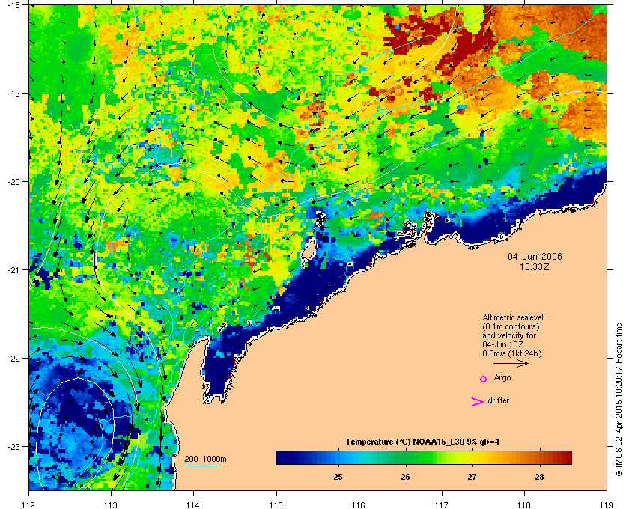Click the longitude axis label 118
Image resolution: width=629 pixels, height=509 pixels.
(x=524, y=505)
